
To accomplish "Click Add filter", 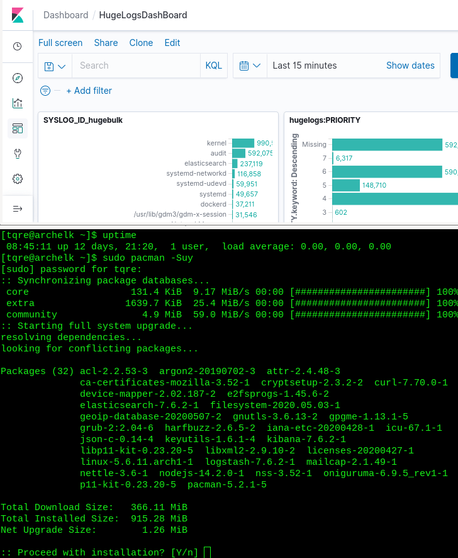I will tap(89, 91).
